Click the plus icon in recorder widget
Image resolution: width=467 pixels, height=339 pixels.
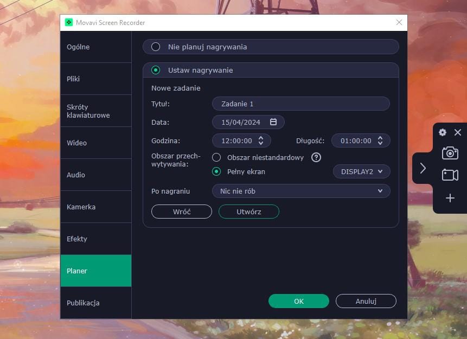[x=450, y=198]
